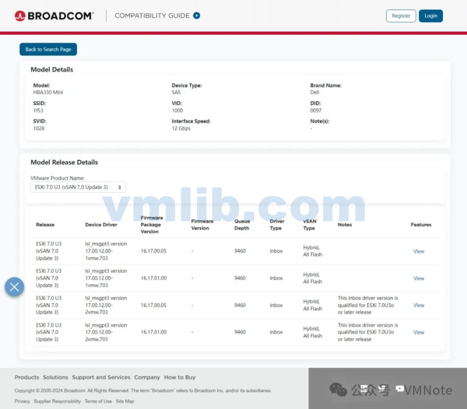Open the Site Map link
Image resolution: width=467 pixels, height=409 pixels.
125,401
